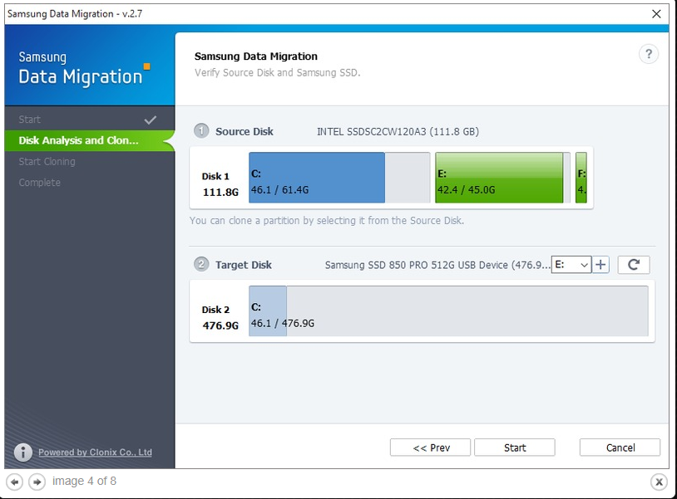
Task: Go to previous image arrow
Action: click(x=15, y=482)
